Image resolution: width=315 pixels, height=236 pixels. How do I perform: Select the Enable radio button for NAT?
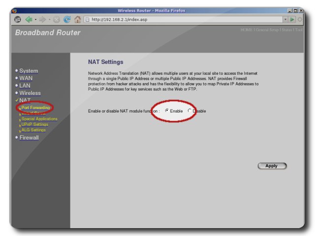coord(167,111)
